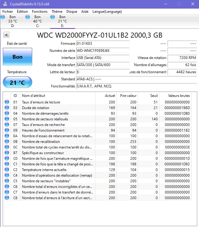Click status orb of attribute 09
This screenshot has width=199, height=227.
pos(7,130)
